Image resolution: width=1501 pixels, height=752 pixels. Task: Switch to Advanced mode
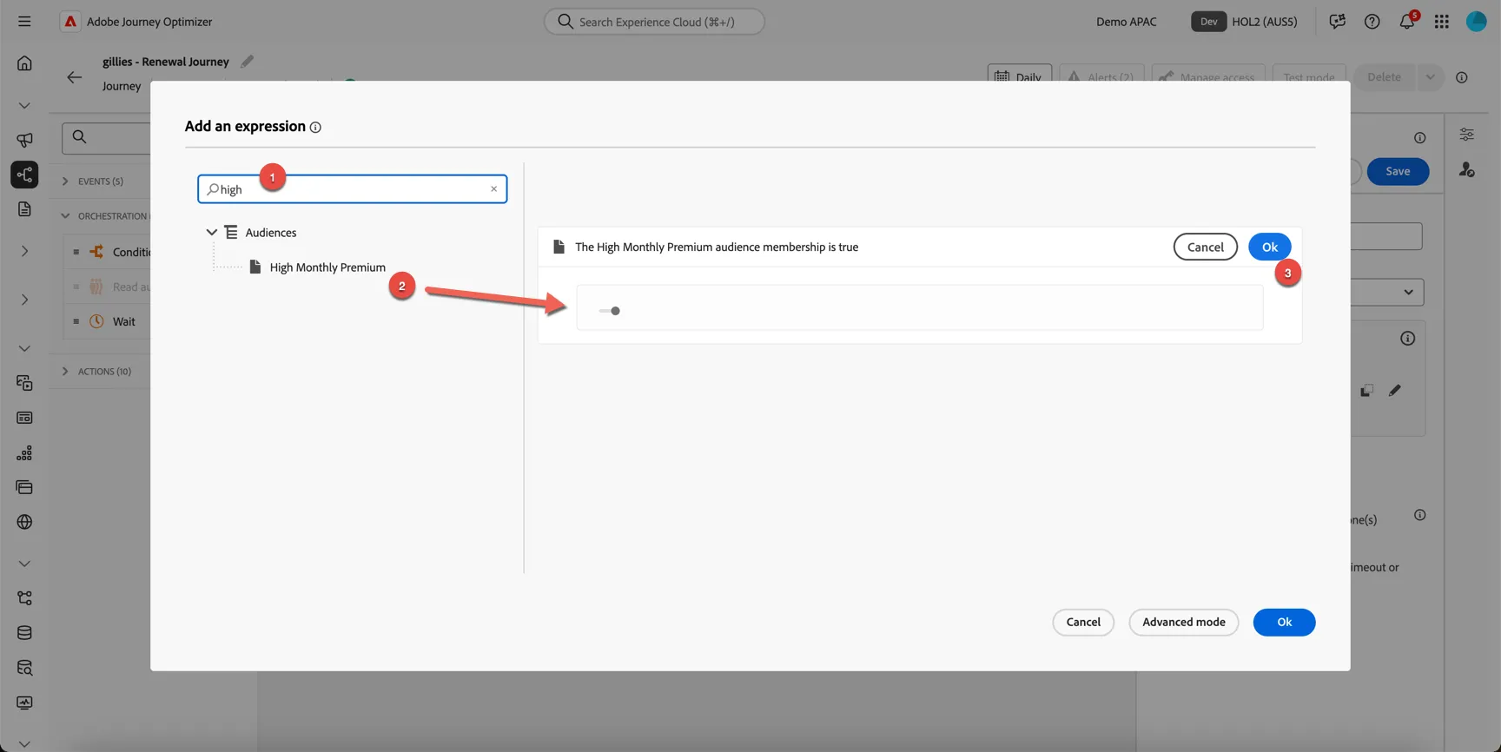[x=1184, y=622]
